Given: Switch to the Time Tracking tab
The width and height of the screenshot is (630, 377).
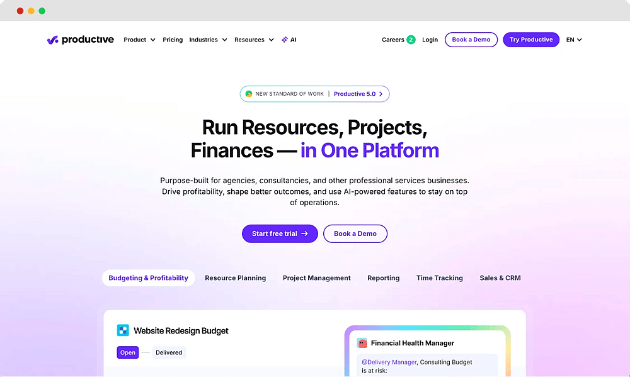Looking at the screenshot, I should tap(440, 278).
